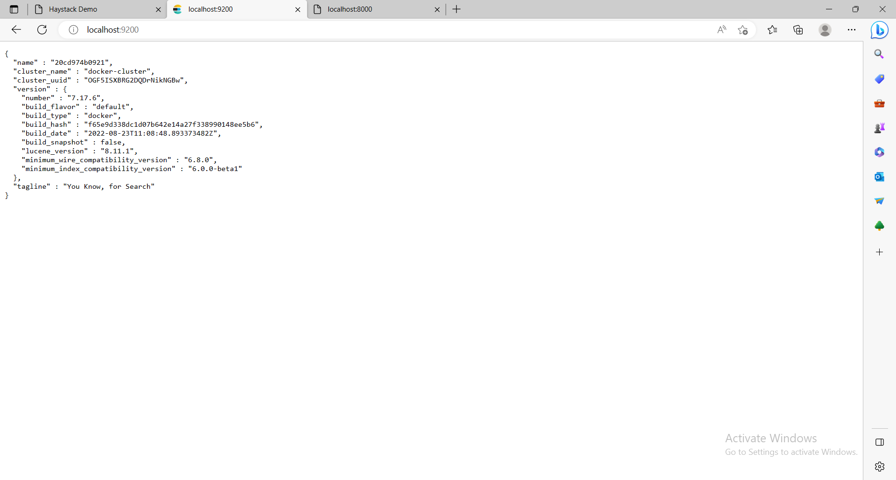896x480 pixels.
Task: Open Collections panel
Action: (x=798, y=30)
